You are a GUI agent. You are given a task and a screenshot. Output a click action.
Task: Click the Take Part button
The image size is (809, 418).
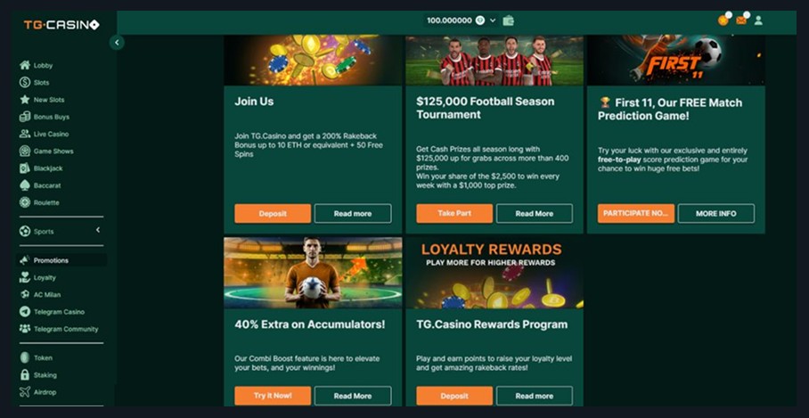(454, 214)
